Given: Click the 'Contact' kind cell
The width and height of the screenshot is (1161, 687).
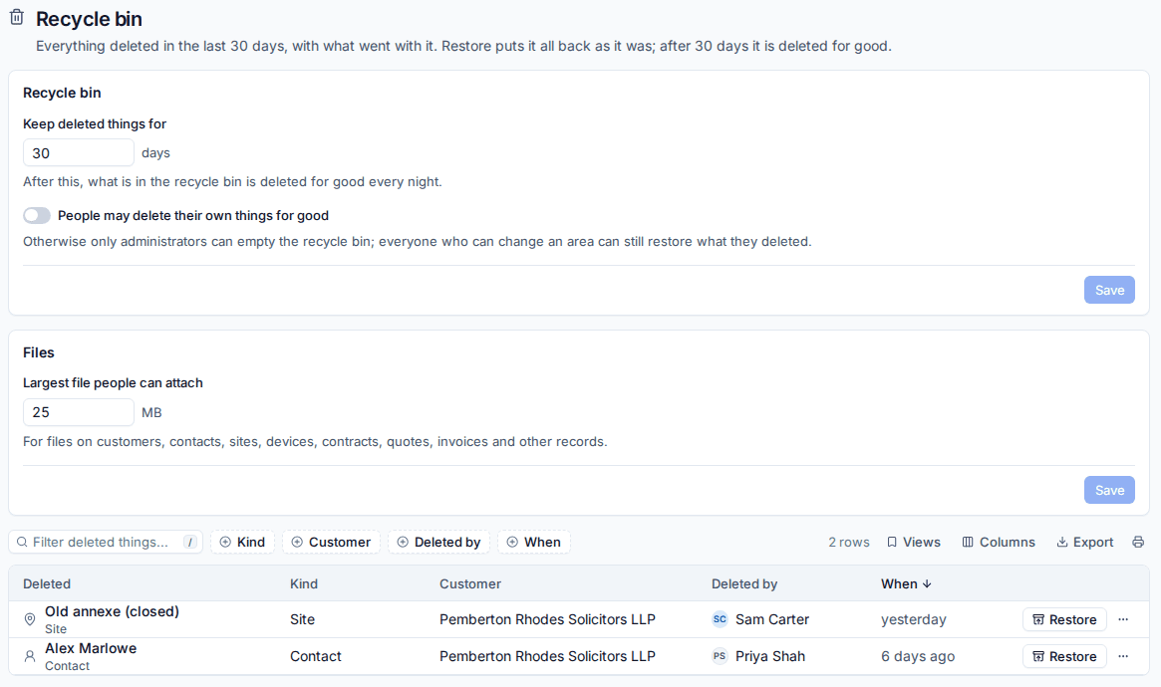Looking at the screenshot, I should [316, 657].
